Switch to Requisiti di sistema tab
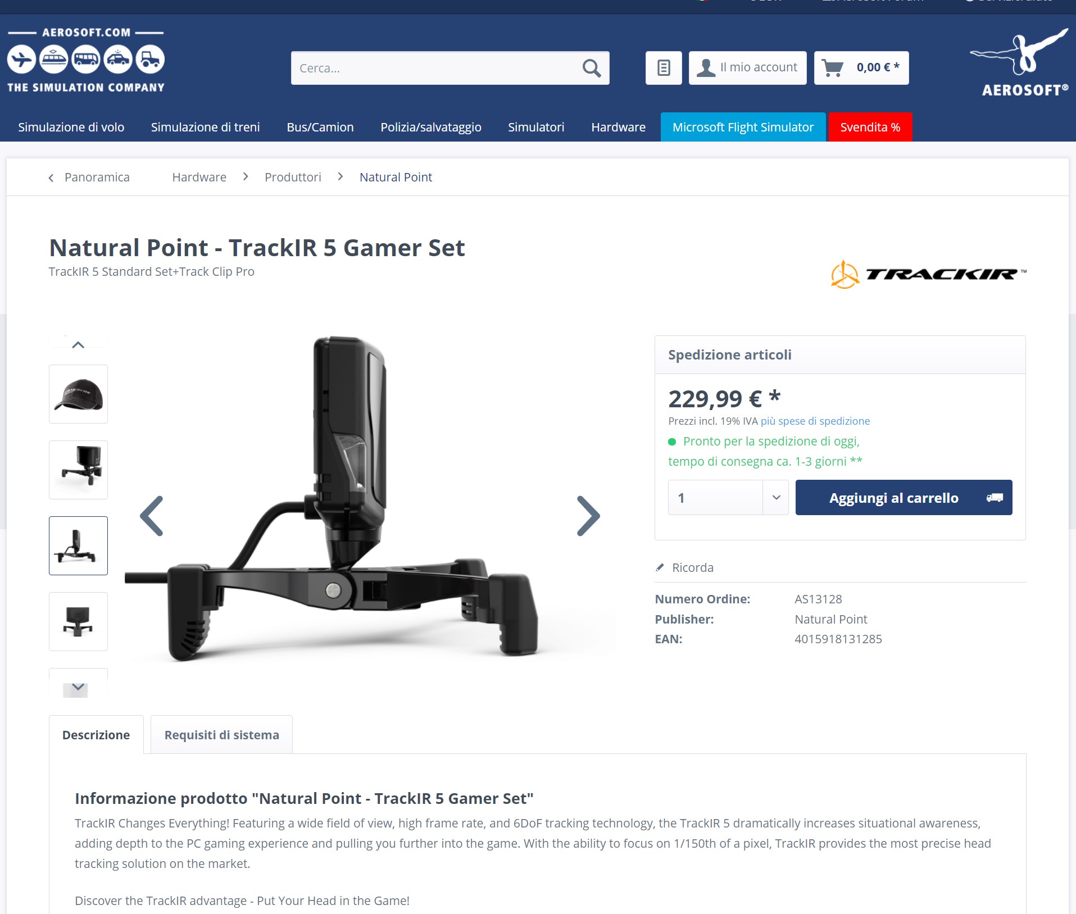 click(x=221, y=735)
